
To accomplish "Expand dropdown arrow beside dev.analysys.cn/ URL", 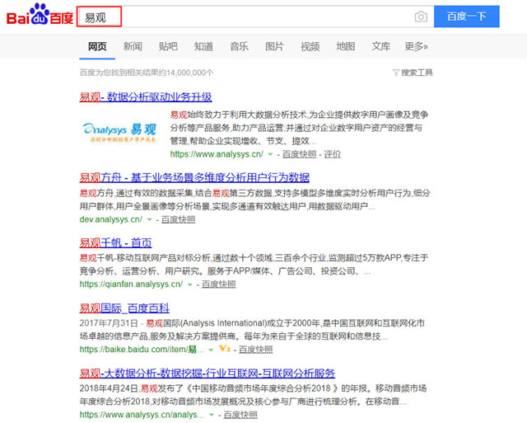I will pos(149,219).
